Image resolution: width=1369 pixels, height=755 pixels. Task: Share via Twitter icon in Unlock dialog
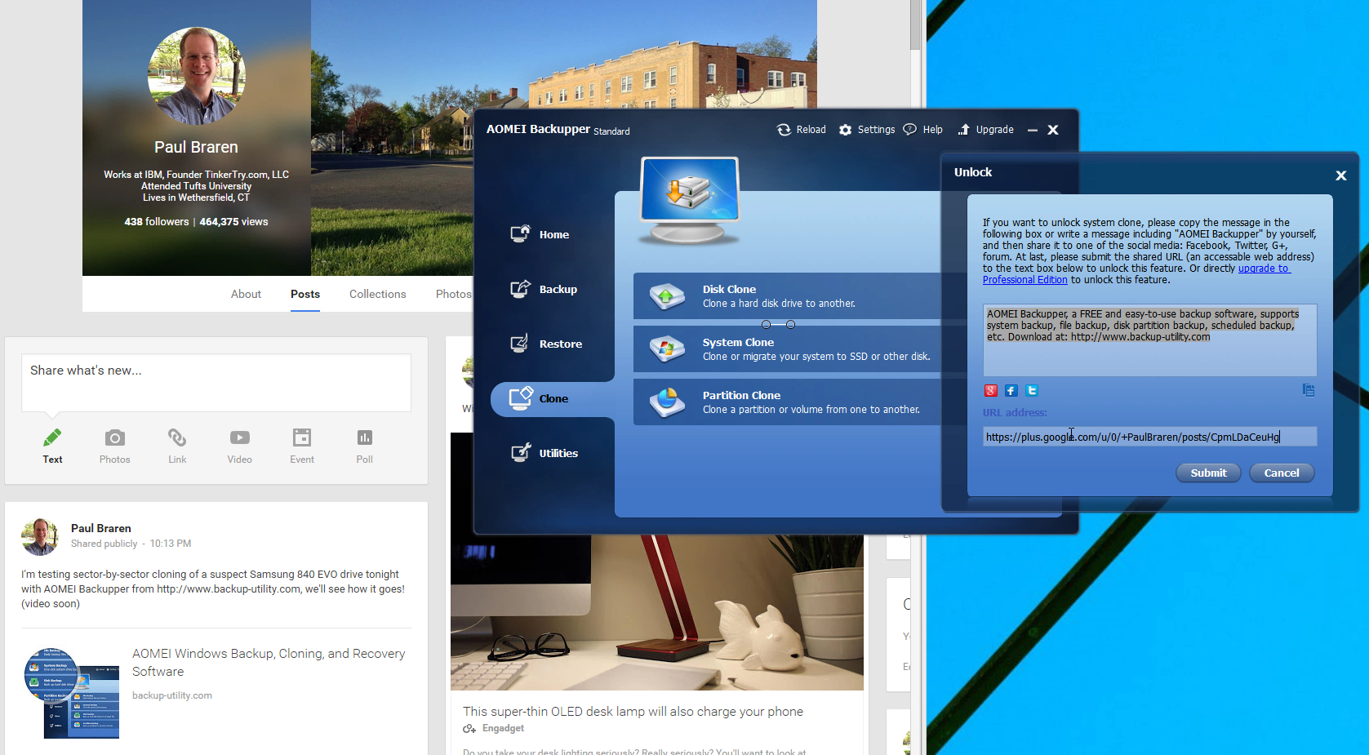(x=1032, y=391)
